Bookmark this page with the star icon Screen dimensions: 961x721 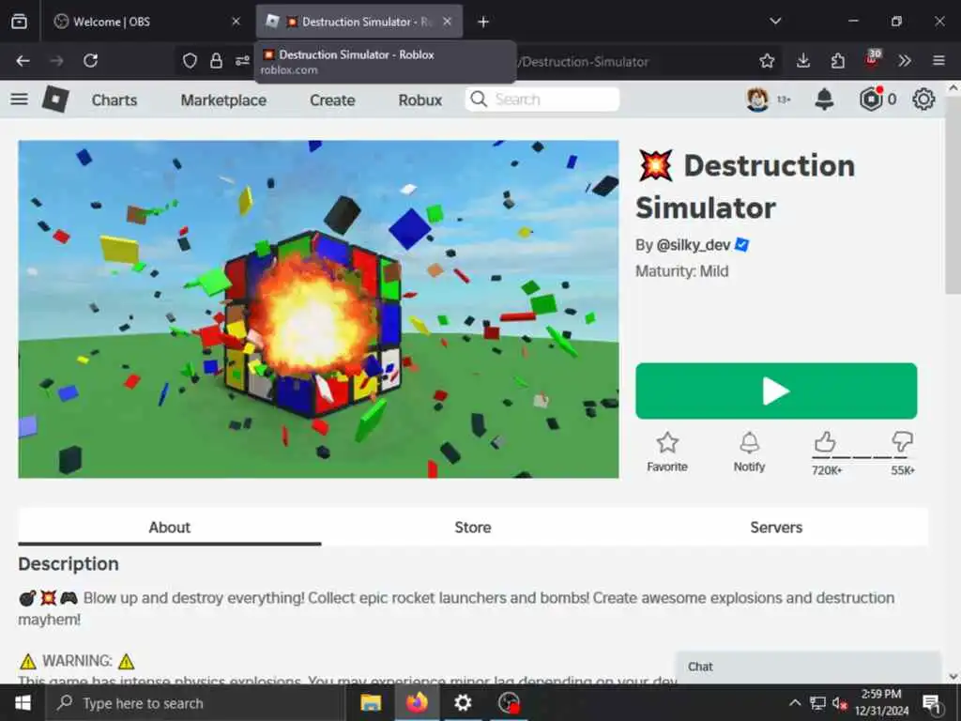(767, 61)
